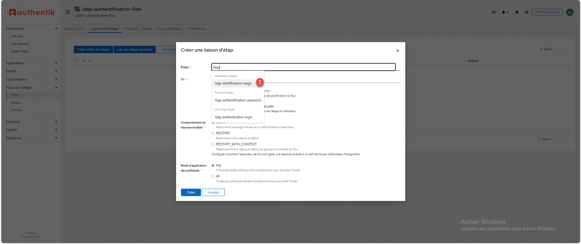
Task: Click the Annuler button
Action: 213,192
